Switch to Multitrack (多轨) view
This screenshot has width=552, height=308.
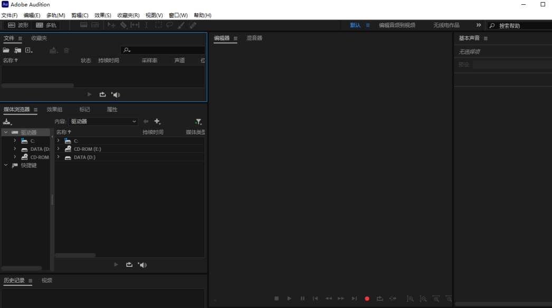click(x=46, y=25)
